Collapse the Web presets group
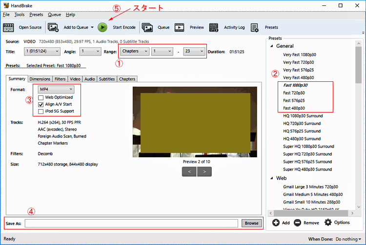Screen dimensions: 366x245 click(272, 178)
